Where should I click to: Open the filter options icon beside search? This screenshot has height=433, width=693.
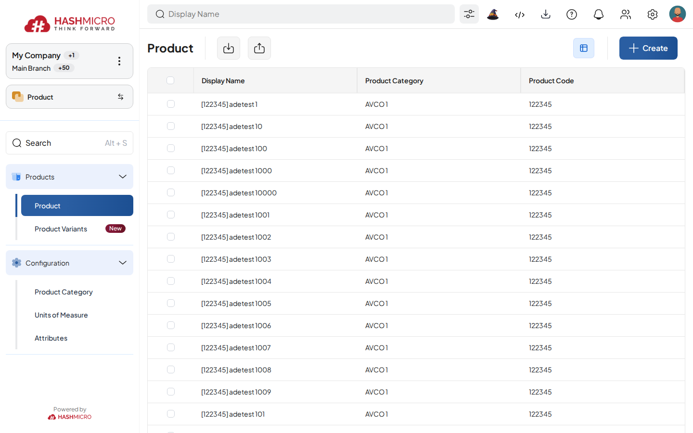(469, 14)
